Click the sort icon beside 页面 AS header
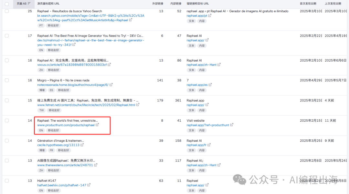 [x=29, y=4]
